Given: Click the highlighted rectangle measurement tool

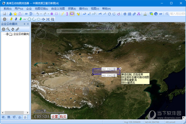Looking at the screenshot, I should [72, 14].
